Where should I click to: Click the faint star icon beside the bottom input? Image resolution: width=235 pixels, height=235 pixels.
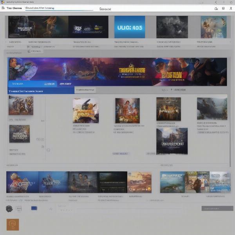[x=51, y=209]
